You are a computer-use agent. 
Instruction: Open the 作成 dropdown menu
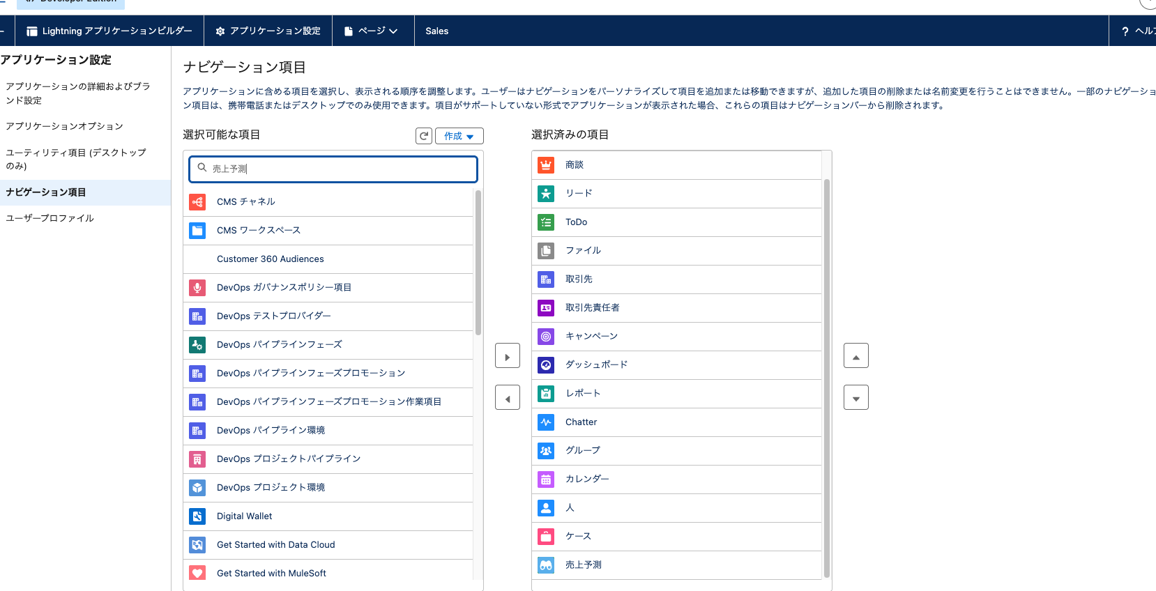tap(459, 136)
